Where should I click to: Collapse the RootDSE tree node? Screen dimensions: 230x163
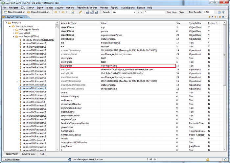6,23
